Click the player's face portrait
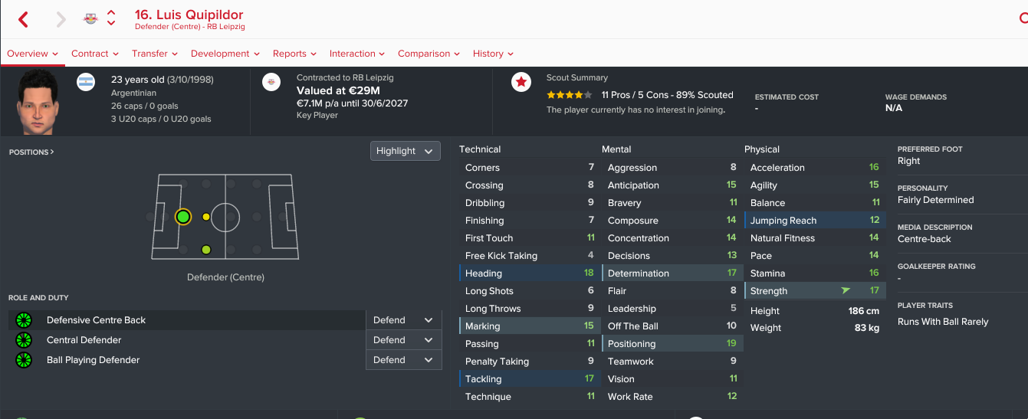Screen dimensions: 1028x419 [37, 100]
